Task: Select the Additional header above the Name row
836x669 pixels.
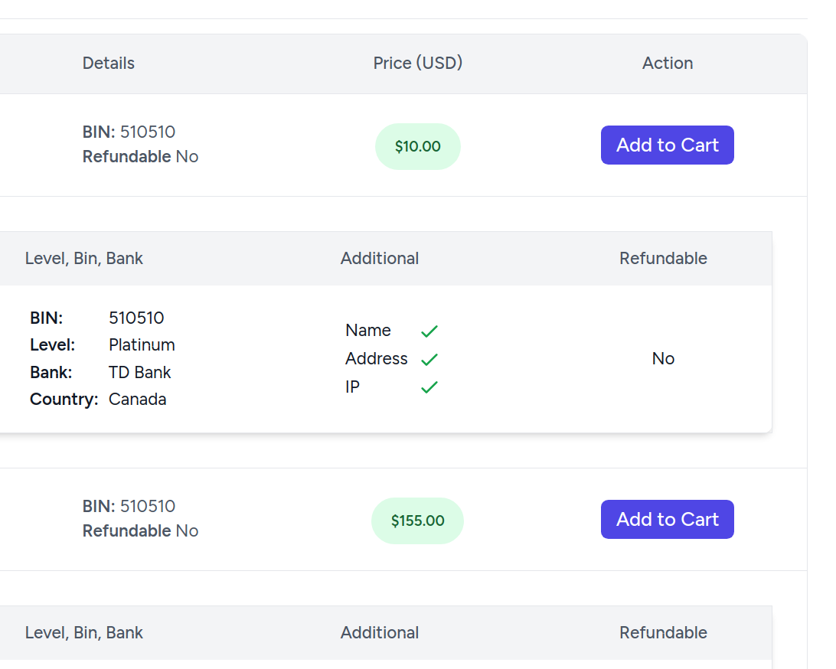Action: 380,259
